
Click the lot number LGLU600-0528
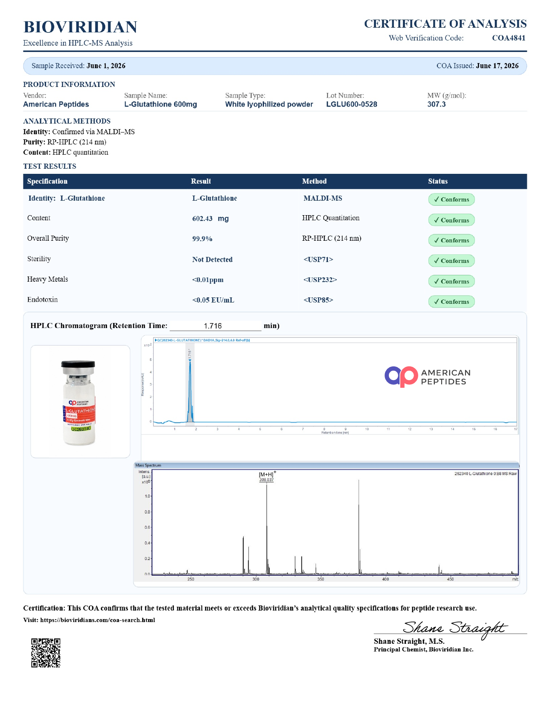pyautogui.click(x=352, y=104)
